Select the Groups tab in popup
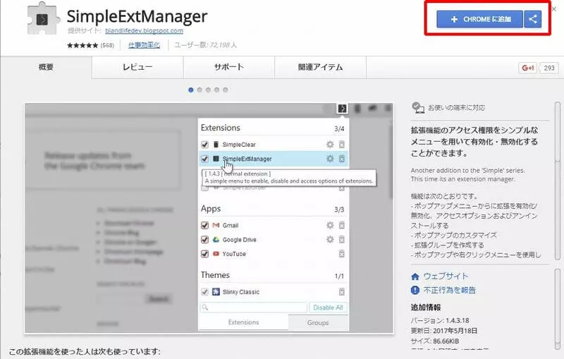This screenshot has height=359, width=564. (x=319, y=322)
